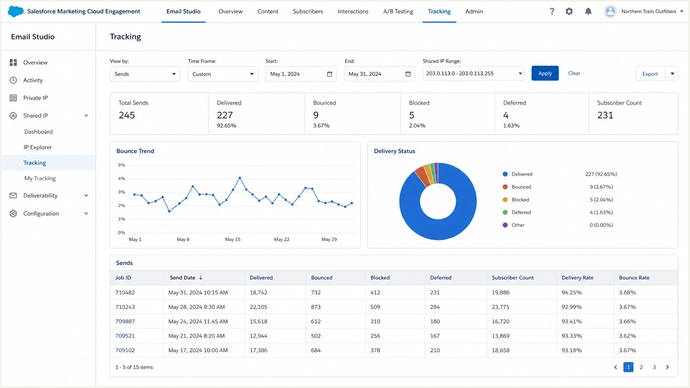Open the settings gear icon
Screen dimensions: 690x388
coord(569,12)
